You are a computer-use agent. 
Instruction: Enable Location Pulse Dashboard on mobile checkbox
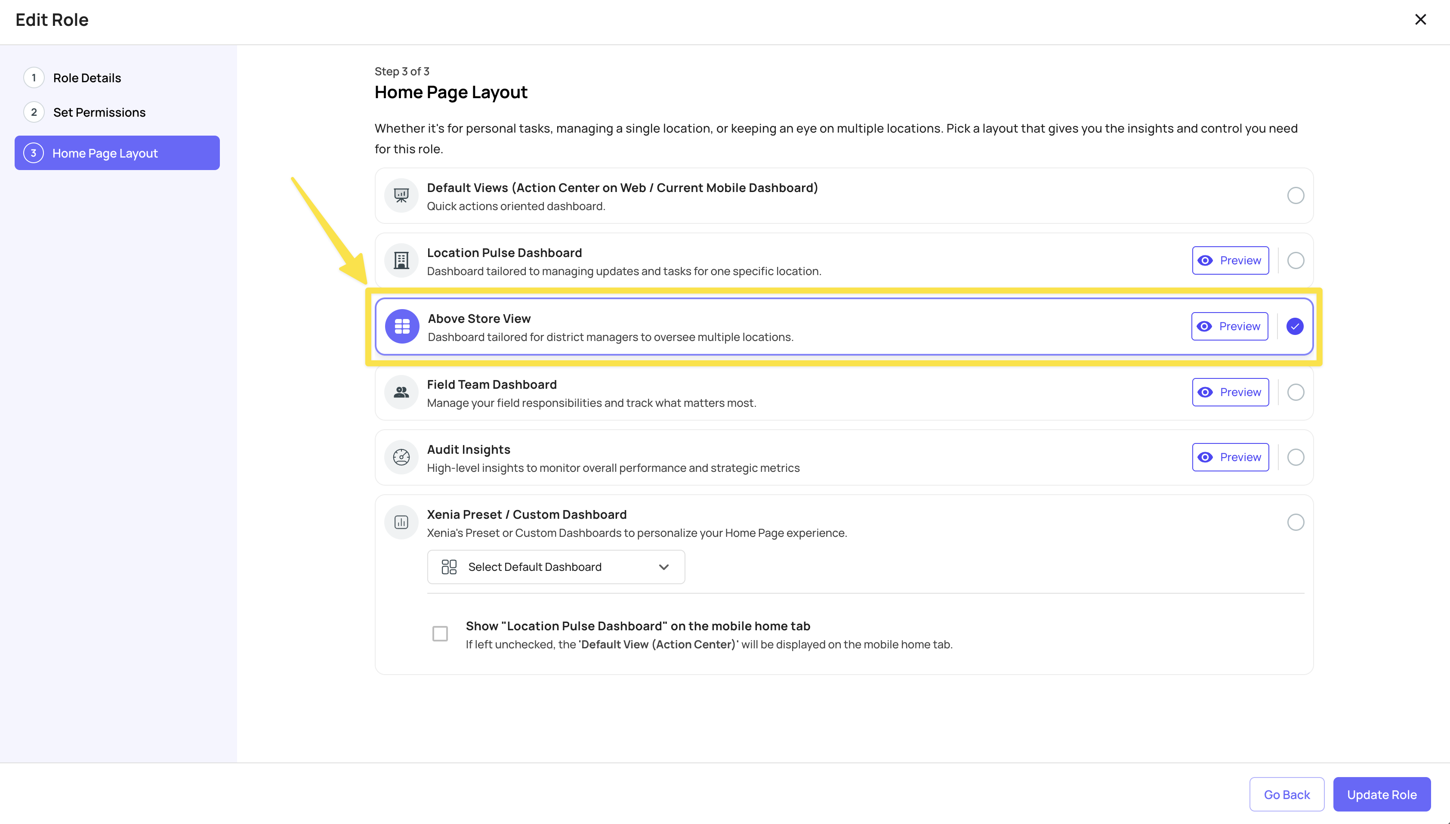pos(440,634)
